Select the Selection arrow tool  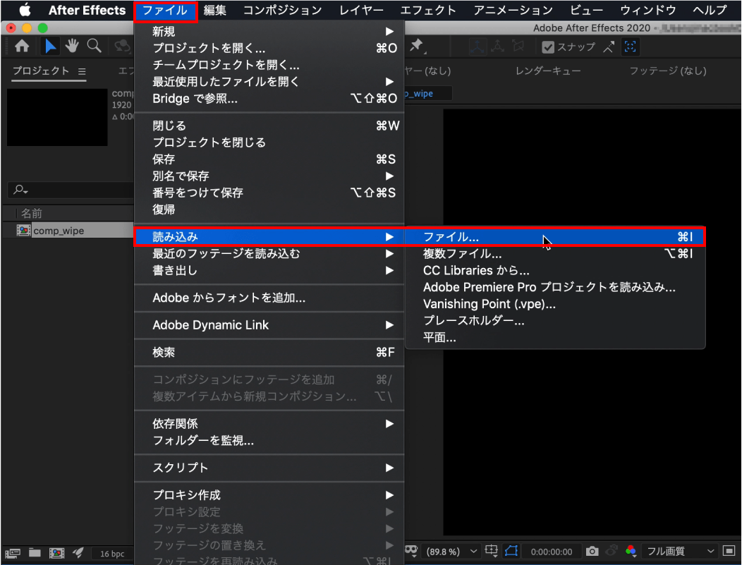point(50,47)
